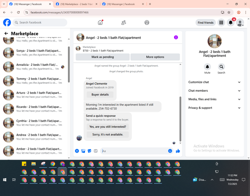
Task: Open the Windows Start menu
Action: [x=4, y=180]
